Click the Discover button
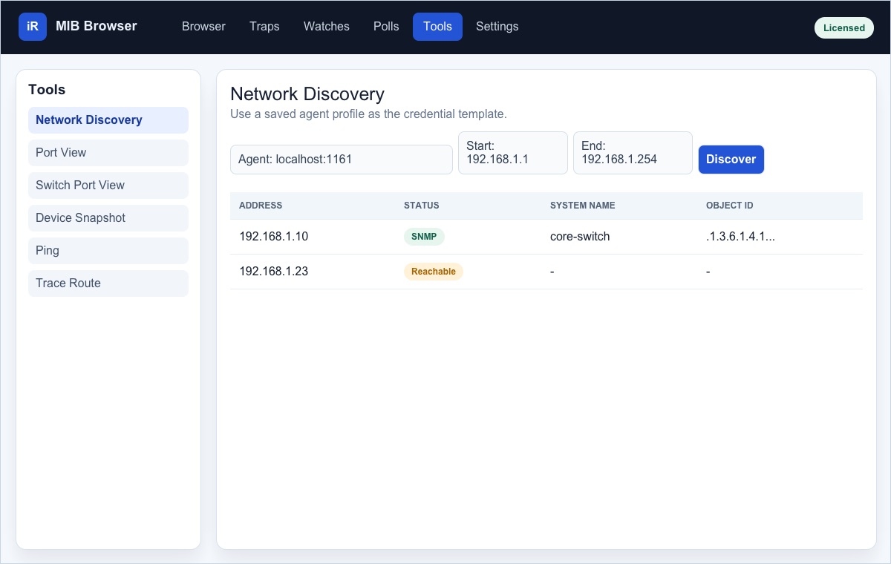The width and height of the screenshot is (891, 564). point(731,160)
